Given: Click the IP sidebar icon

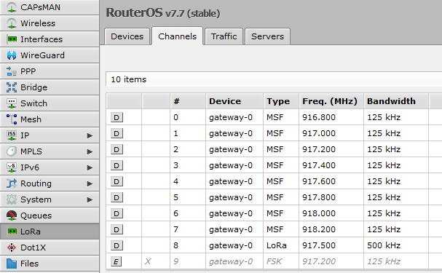Looking at the screenshot, I should click(12, 135).
